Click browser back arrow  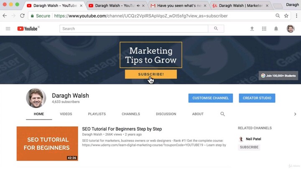pyautogui.click(x=5, y=16)
